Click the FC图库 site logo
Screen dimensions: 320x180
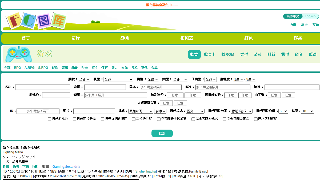click(36, 21)
